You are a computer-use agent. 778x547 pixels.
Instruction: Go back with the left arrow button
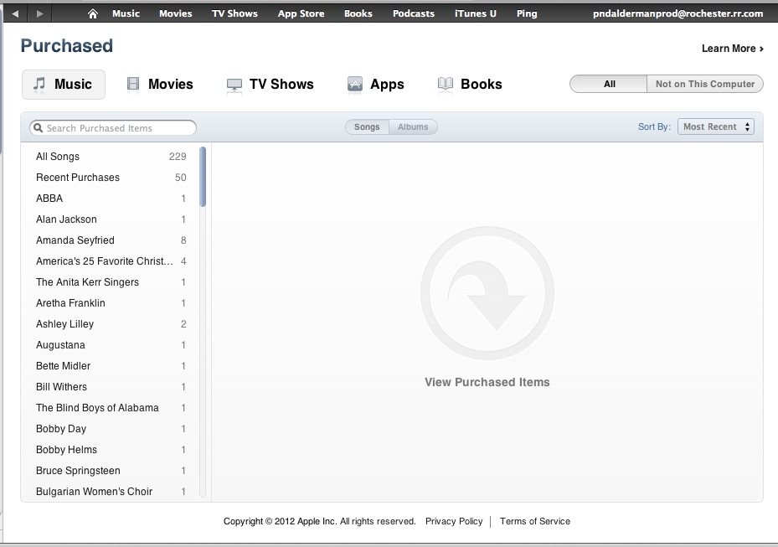(x=15, y=13)
